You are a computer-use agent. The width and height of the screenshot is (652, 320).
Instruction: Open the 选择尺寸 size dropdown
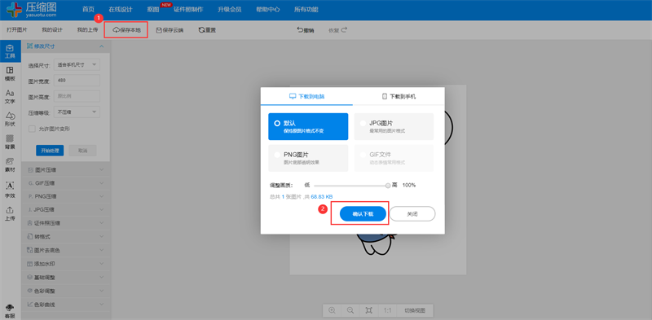77,65
